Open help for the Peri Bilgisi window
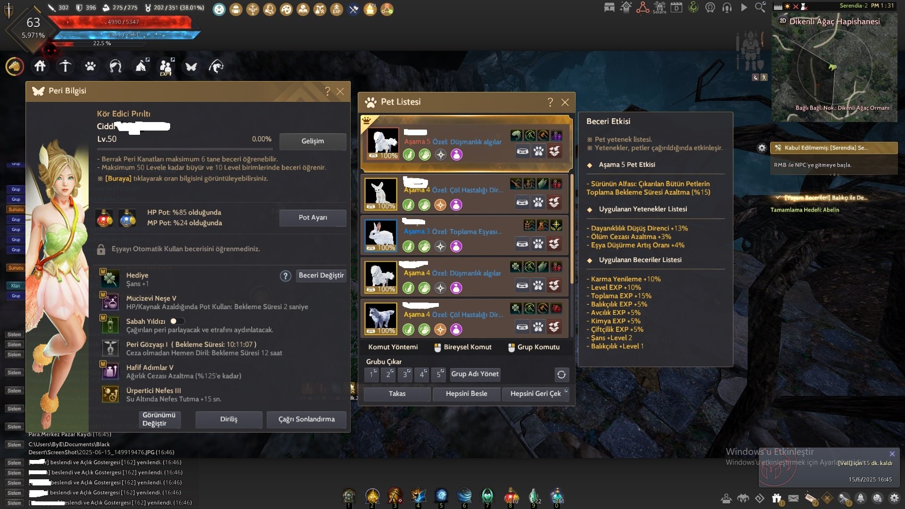 click(328, 91)
